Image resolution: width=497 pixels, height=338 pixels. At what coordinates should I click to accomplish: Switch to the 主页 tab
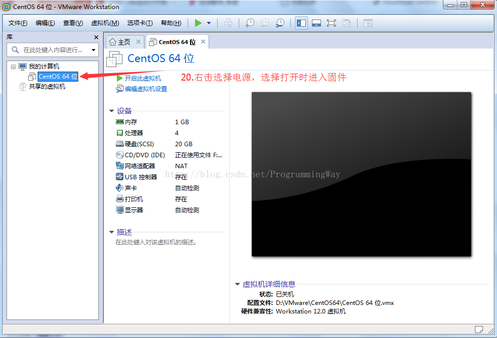(120, 42)
